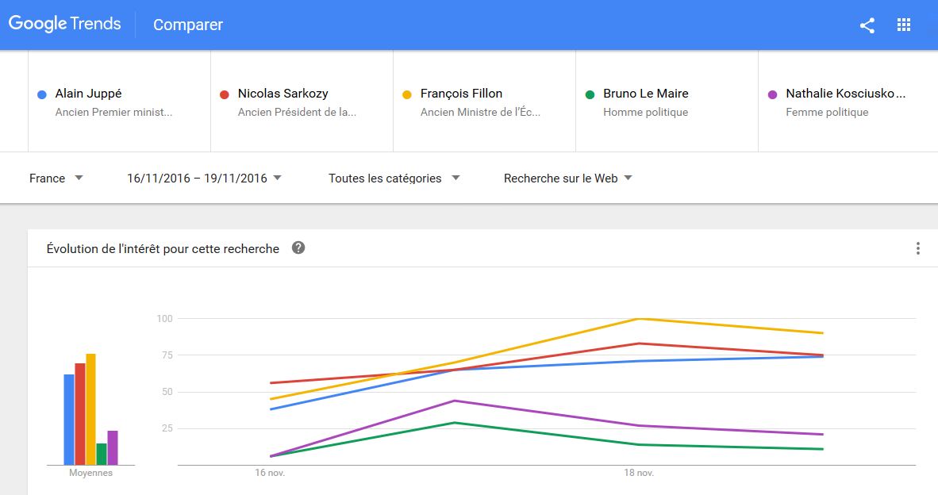
Task: Click the 16 nov. axis label
Action: click(x=270, y=473)
